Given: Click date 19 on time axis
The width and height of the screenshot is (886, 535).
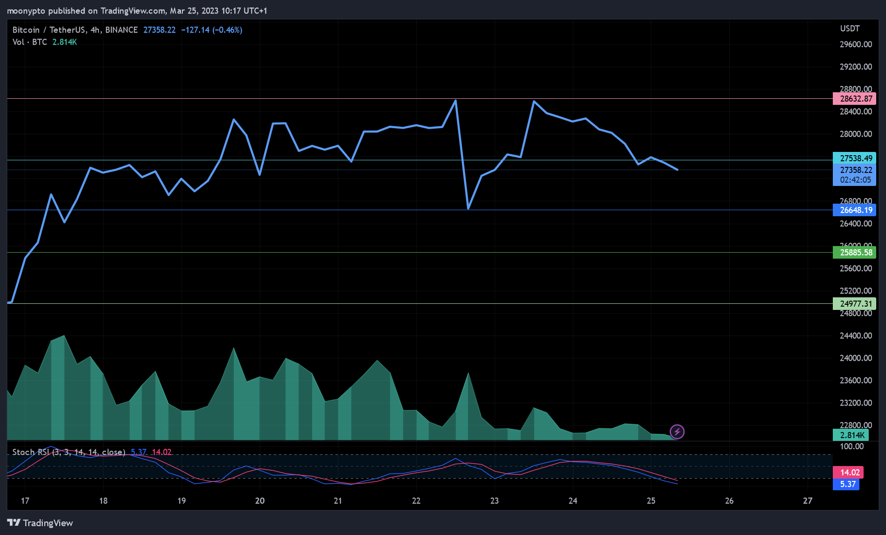Looking at the screenshot, I should coord(181,501).
